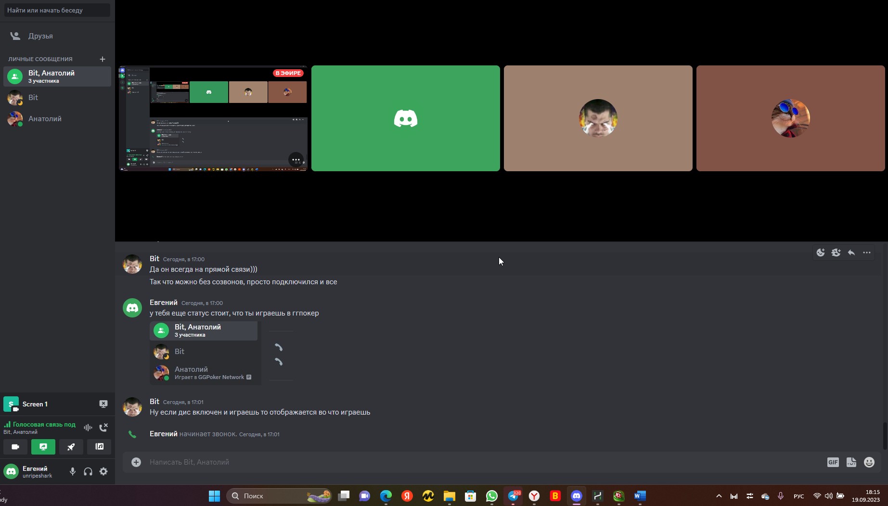
Task: Open the emoji picker
Action: 869,462
